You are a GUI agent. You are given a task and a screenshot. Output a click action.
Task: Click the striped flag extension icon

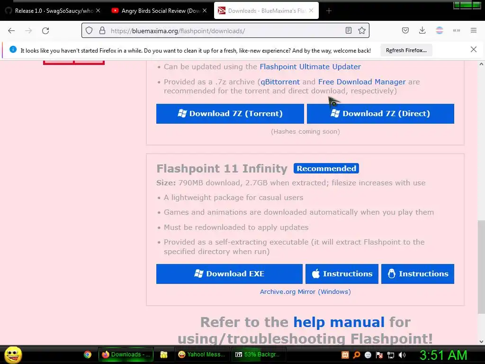pos(439,31)
